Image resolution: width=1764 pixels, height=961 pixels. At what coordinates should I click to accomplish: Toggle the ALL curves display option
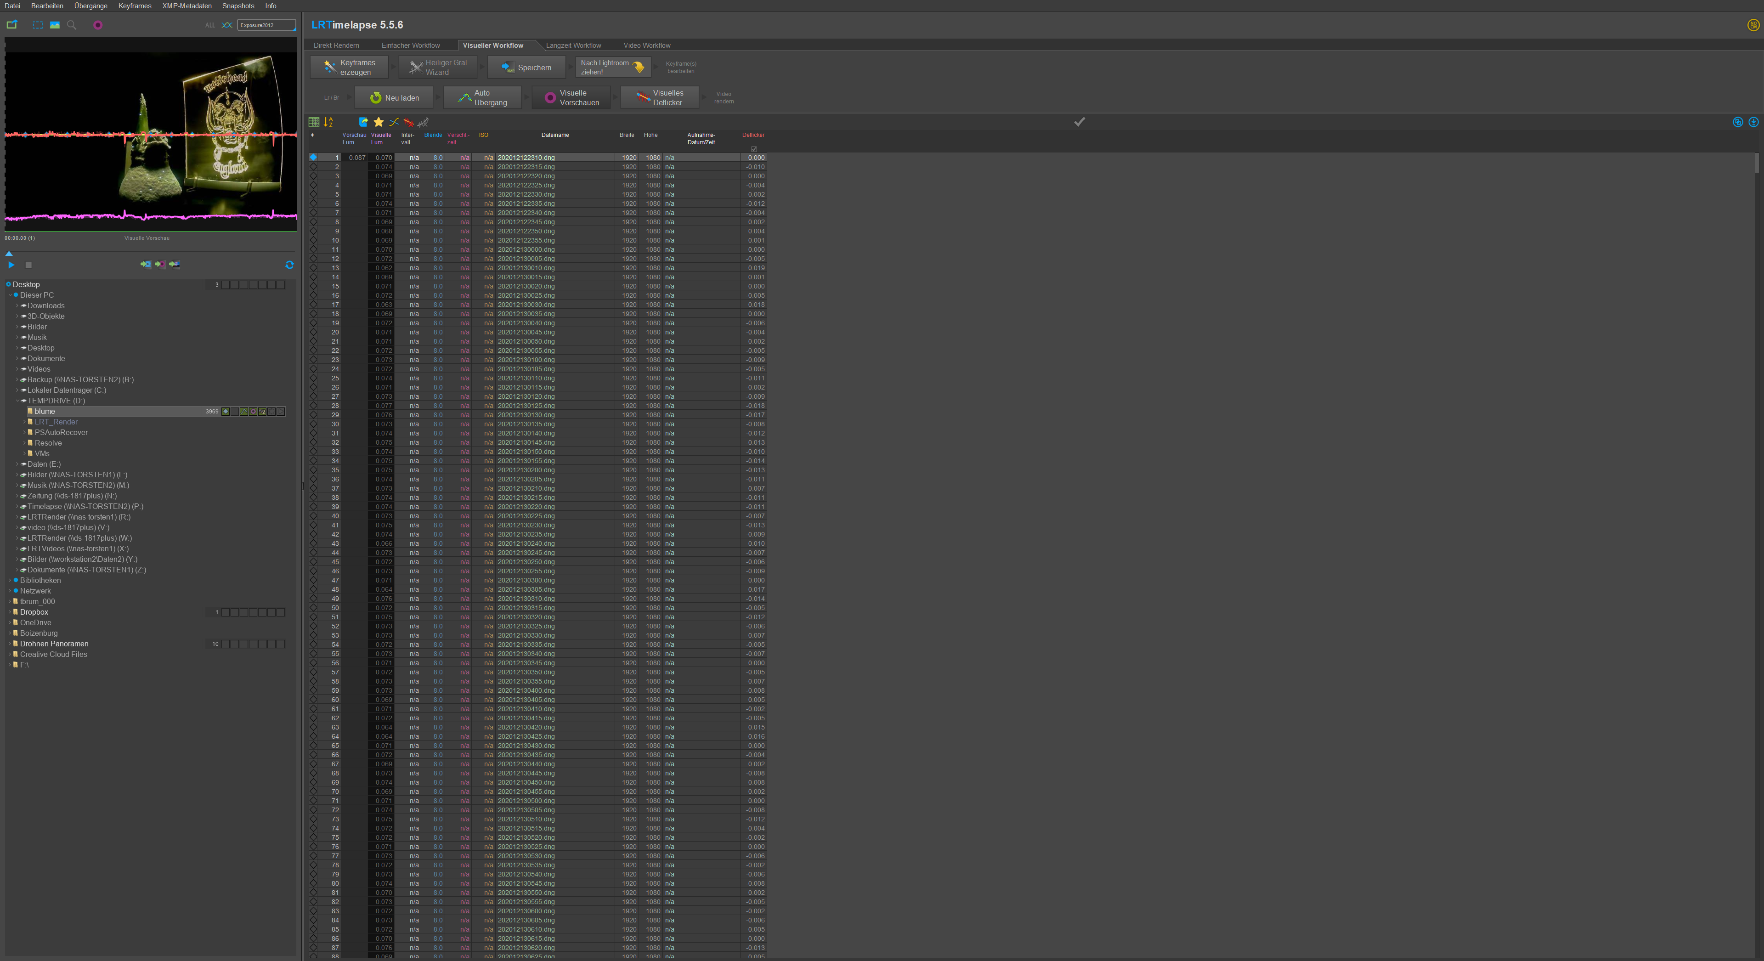209,25
